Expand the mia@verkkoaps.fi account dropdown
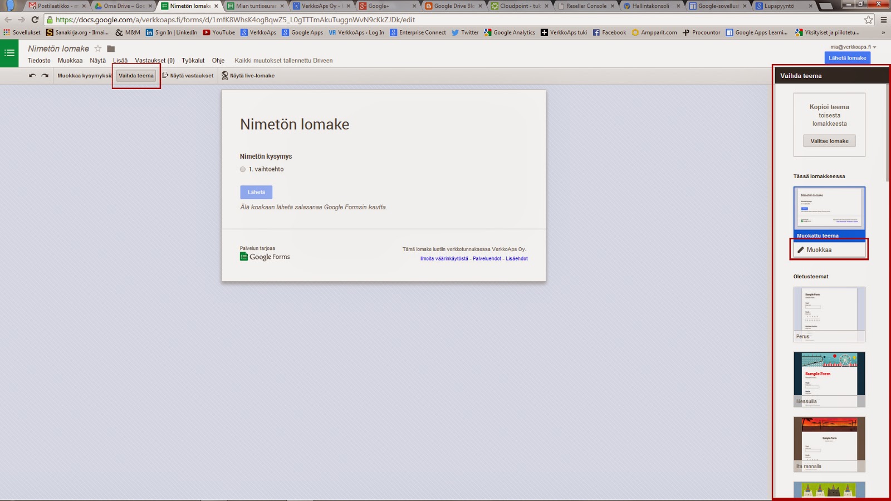 click(853, 47)
